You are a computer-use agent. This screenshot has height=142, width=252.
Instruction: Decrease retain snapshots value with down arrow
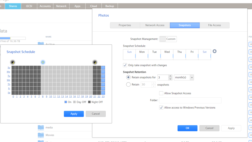click(x=170, y=79)
